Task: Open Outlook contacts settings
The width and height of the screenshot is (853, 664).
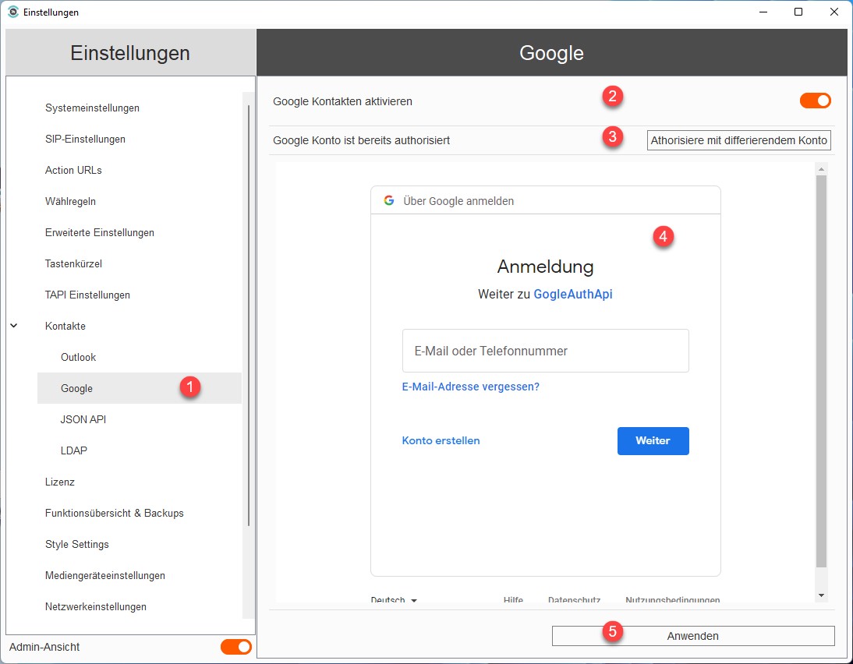Action: (x=78, y=357)
